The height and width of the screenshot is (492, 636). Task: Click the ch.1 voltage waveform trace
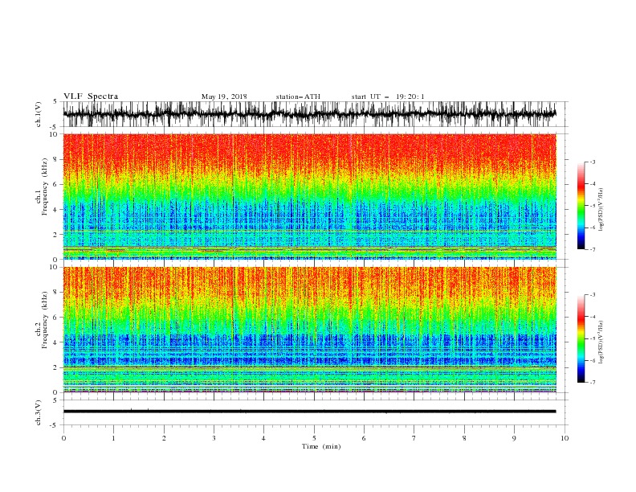[x=309, y=114]
